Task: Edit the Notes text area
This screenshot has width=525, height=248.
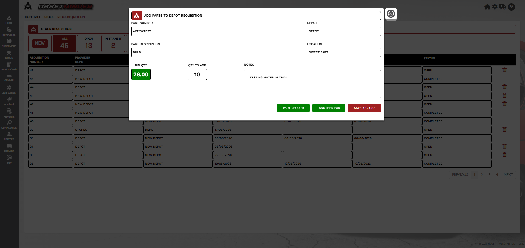Action: [312, 84]
